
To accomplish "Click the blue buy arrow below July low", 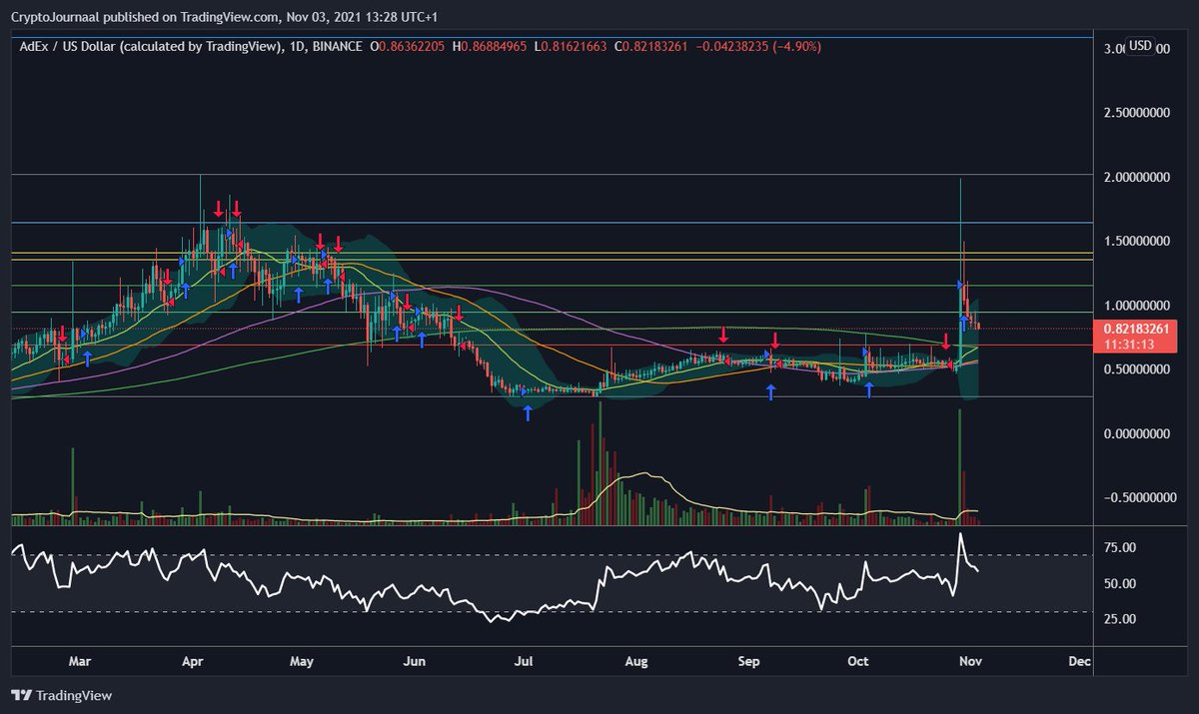I will (528, 412).
